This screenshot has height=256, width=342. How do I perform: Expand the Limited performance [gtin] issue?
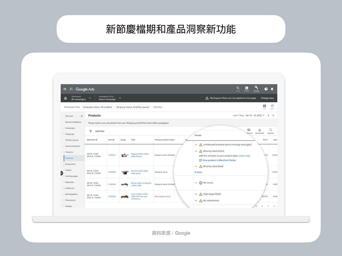tap(196, 145)
